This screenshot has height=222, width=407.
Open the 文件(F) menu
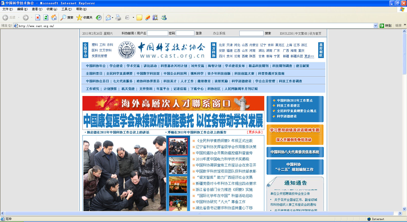pos(7,9)
